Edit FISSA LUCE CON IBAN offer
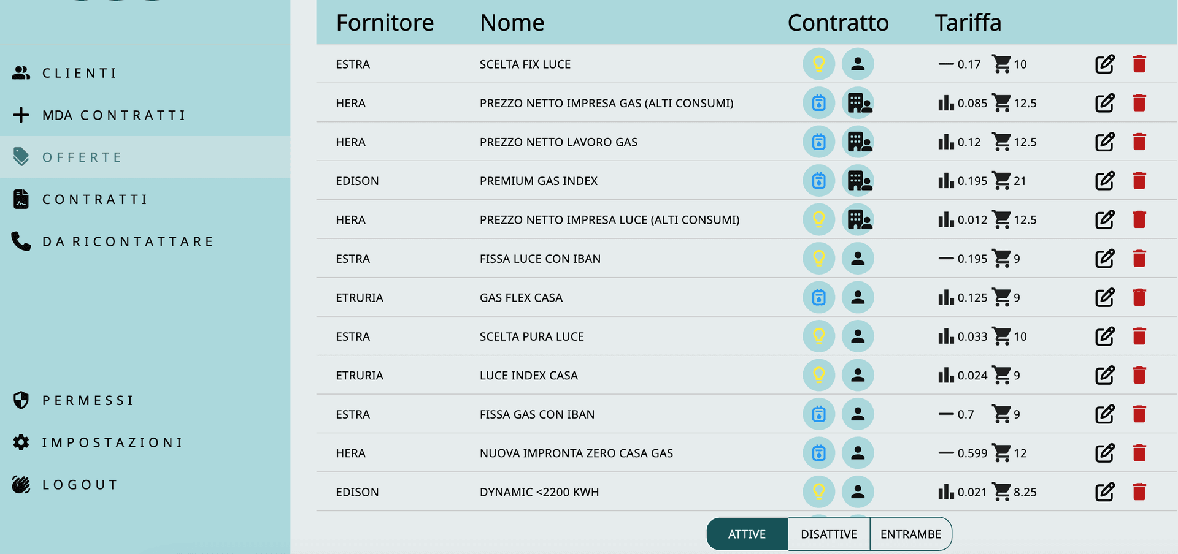The height and width of the screenshot is (554, 1178). click(1105, 259)
